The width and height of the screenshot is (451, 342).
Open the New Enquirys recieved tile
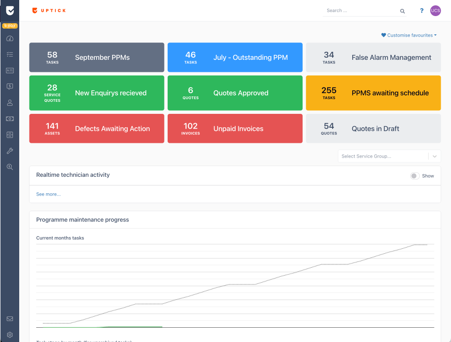click(97, 93)
